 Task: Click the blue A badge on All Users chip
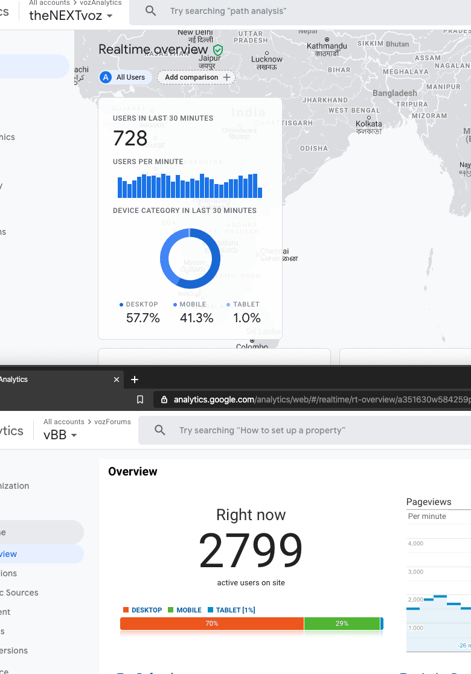106,77
